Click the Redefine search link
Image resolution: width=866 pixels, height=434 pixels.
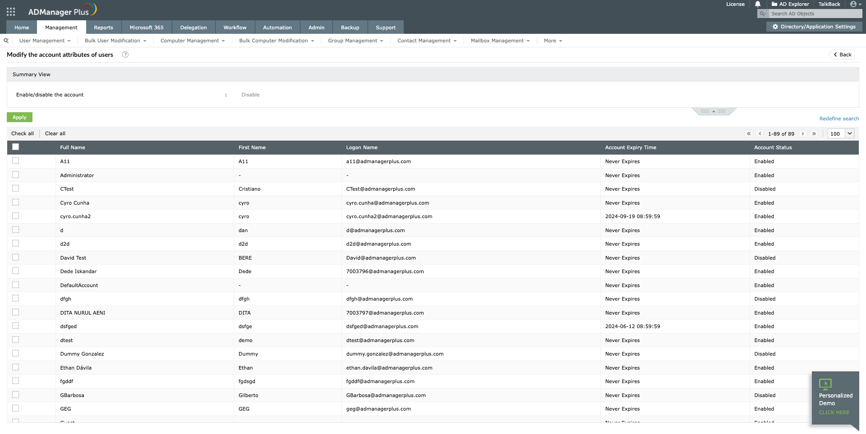coord(839,119)
